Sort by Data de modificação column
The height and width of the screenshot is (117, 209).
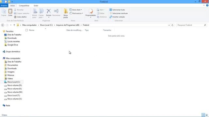click(74, 30)
